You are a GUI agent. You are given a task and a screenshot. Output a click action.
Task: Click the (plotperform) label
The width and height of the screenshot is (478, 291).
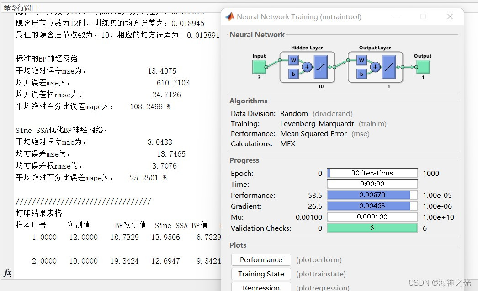coord(319,260)
